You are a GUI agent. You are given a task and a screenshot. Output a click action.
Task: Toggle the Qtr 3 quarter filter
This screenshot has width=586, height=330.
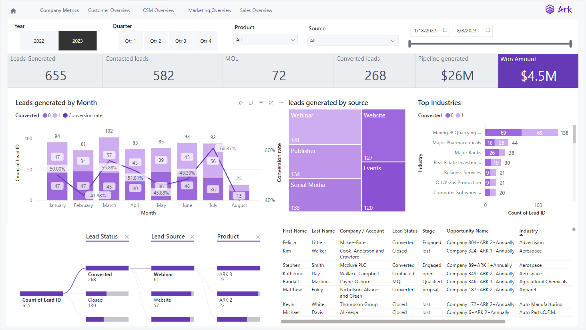click(181, 41)
